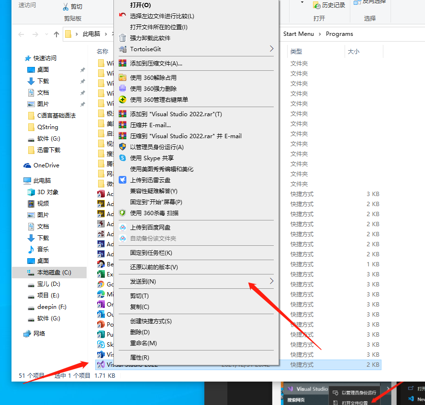Click the TortoiseGit icon in context menu

123,49
